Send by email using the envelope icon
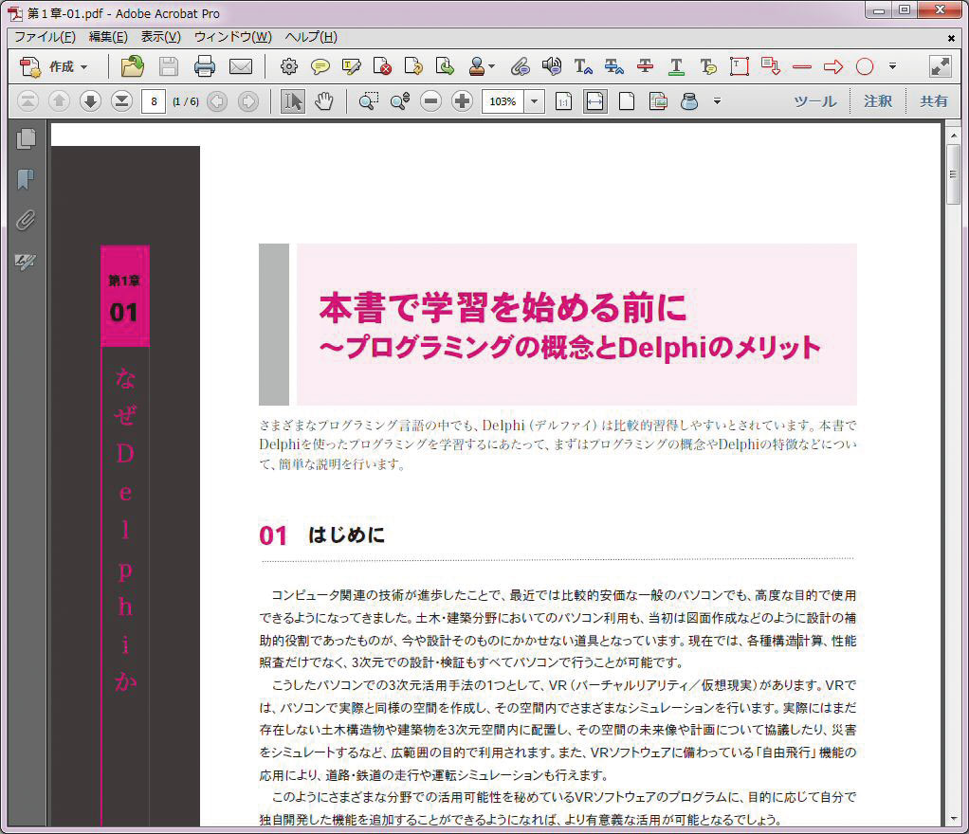Screen dimensions: 969x834 [x=241, y=66]
